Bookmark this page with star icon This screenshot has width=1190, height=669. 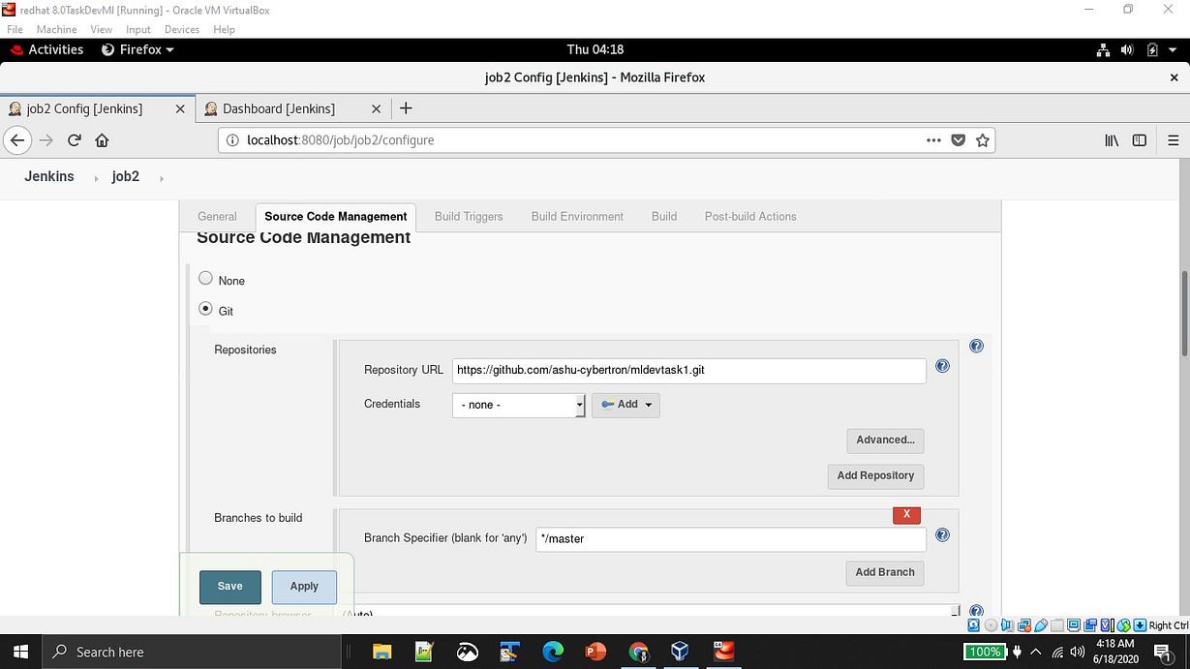tap(983, 140)
